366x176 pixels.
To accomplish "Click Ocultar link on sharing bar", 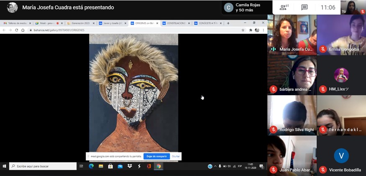I will pos(176,156).
